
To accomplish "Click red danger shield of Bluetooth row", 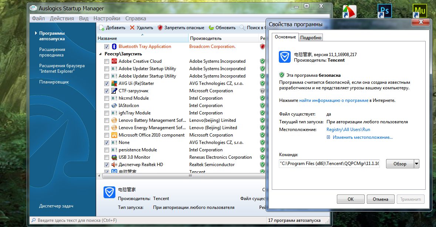I will click(x=262, y=47).
